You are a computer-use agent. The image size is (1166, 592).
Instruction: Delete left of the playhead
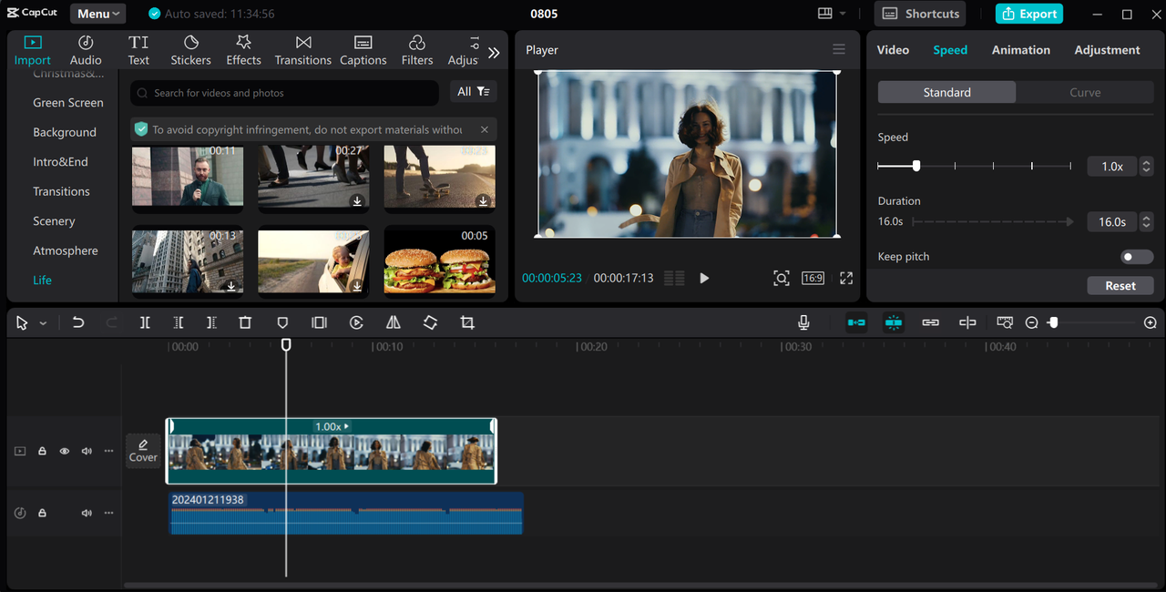point(179,322)
